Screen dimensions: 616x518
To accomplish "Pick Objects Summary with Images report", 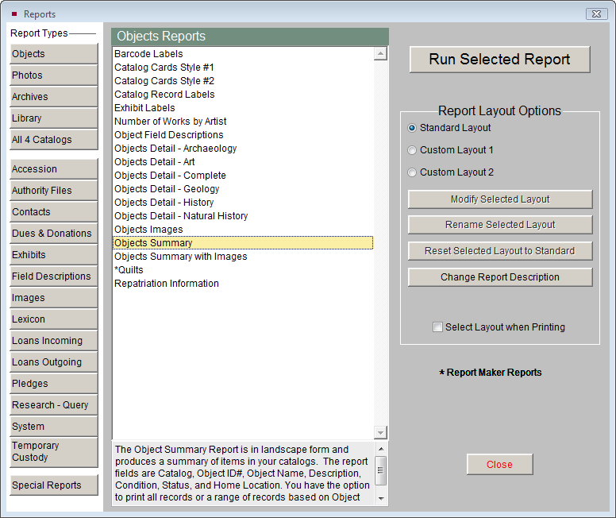I will [x=180, y=257].
